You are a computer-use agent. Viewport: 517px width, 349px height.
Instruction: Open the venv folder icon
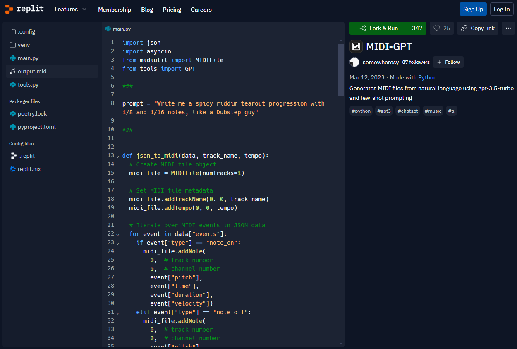(x=13, y=45)
